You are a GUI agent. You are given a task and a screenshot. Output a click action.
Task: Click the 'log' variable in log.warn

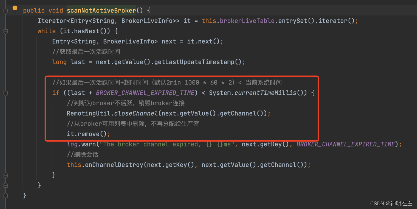[72, 144]
